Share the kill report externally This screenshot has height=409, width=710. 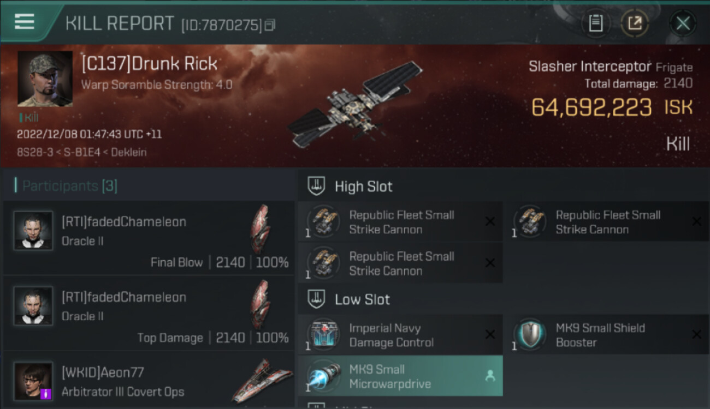[634, 23]
